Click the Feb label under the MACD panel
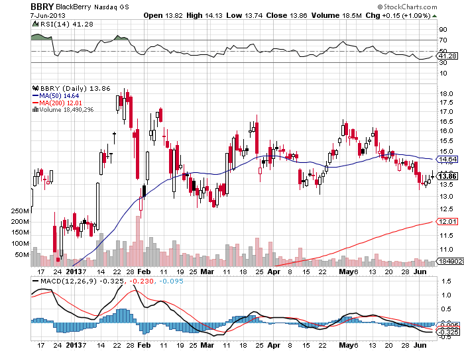464x351 pixels. pyautogui.click(x=145, y=346)
